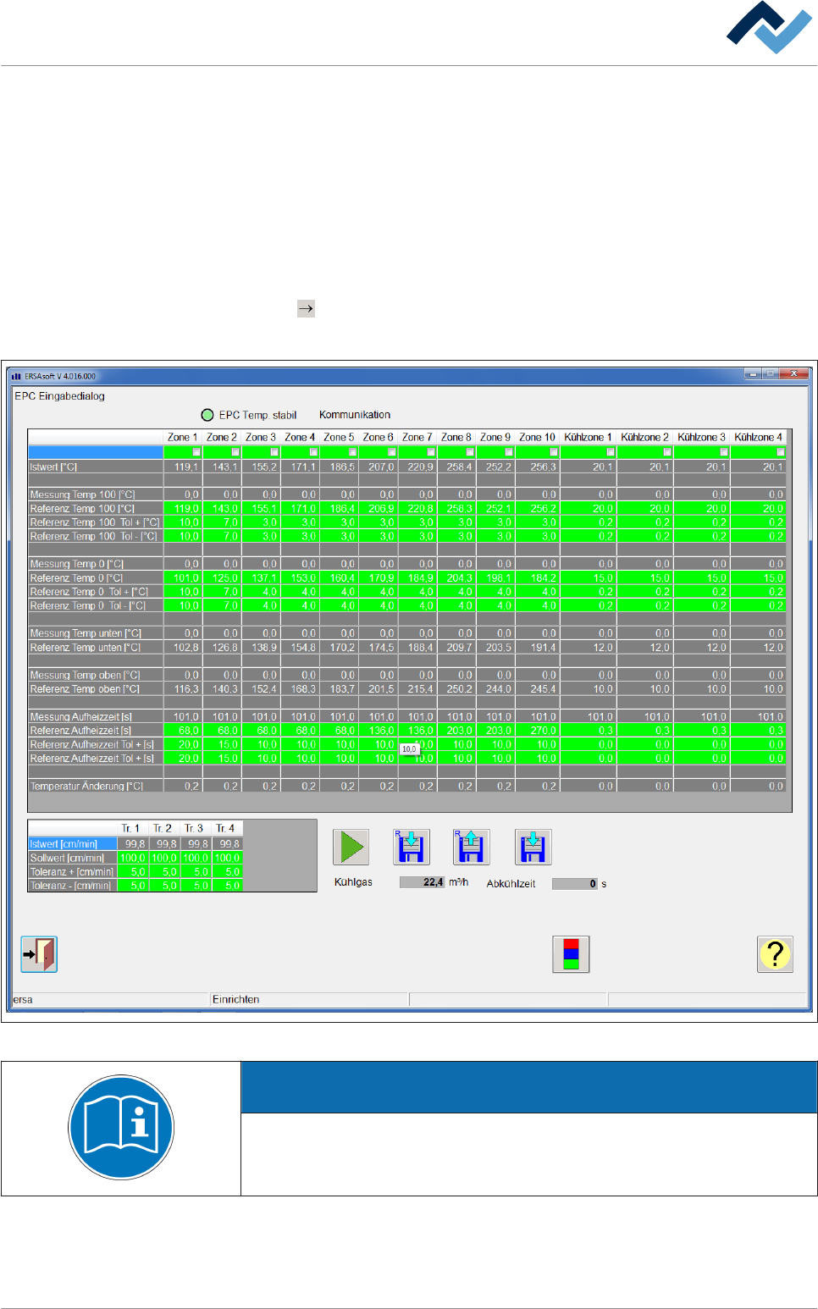Viewport: 818px width, 1309px height.
Task: Click the disk icon with R and up arrow
Action: coord(471,847)
